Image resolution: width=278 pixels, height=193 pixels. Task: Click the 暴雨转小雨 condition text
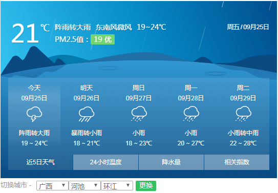[87, 133]
